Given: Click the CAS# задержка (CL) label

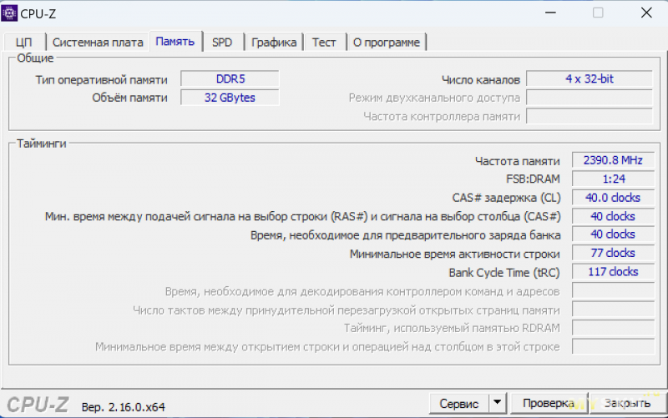Looking at the screenshot, I should coord(506,198).
